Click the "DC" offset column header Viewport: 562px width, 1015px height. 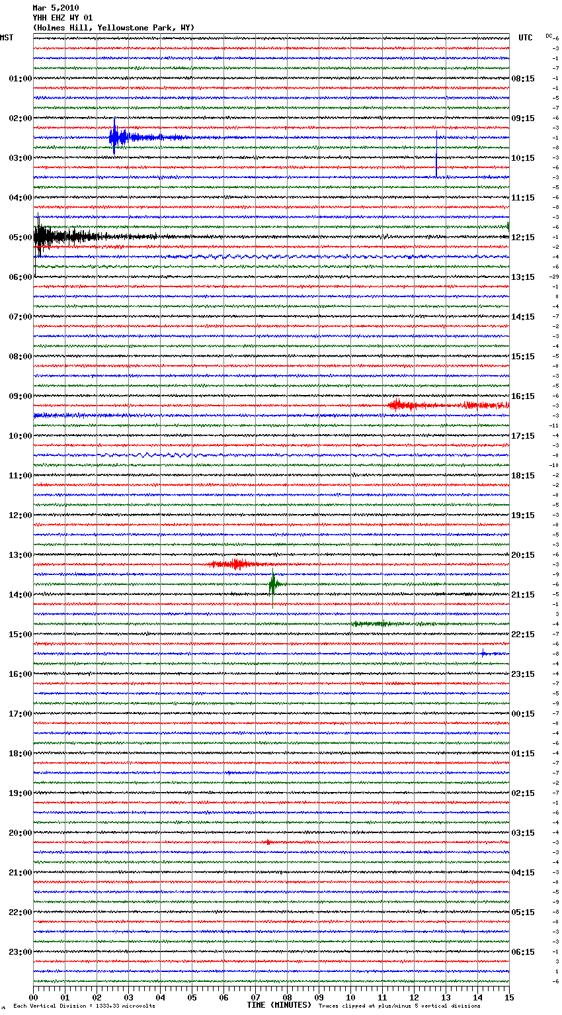pyautogui.click(x=549, y=36)
